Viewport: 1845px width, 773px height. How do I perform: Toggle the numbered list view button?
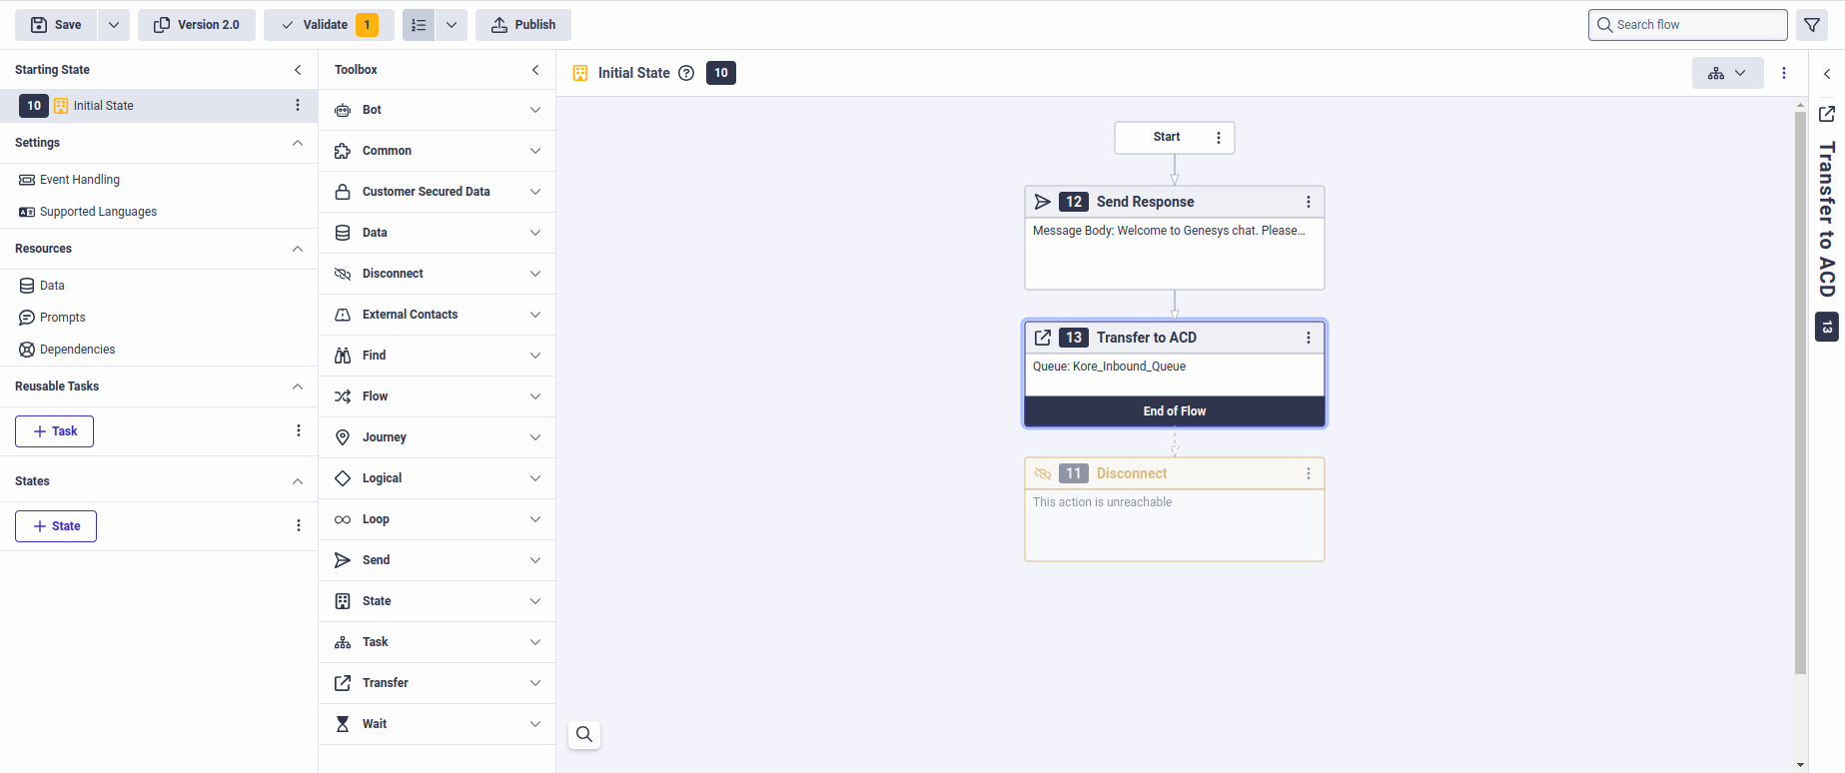[x=420, y=25]
